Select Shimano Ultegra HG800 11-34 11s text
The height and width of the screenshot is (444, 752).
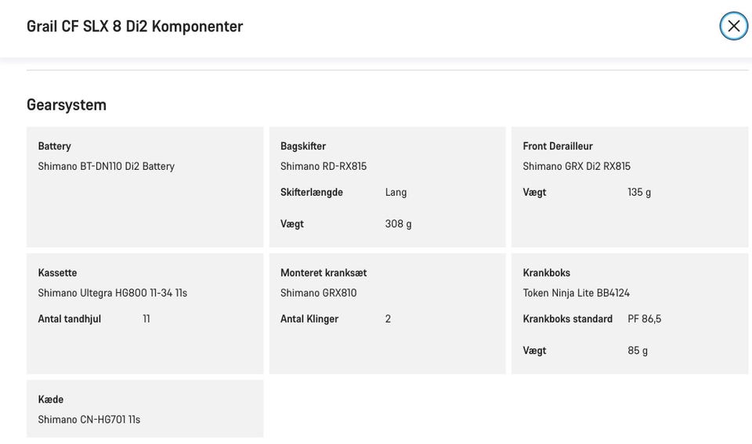pyautogui.click(x=113, y=293)
